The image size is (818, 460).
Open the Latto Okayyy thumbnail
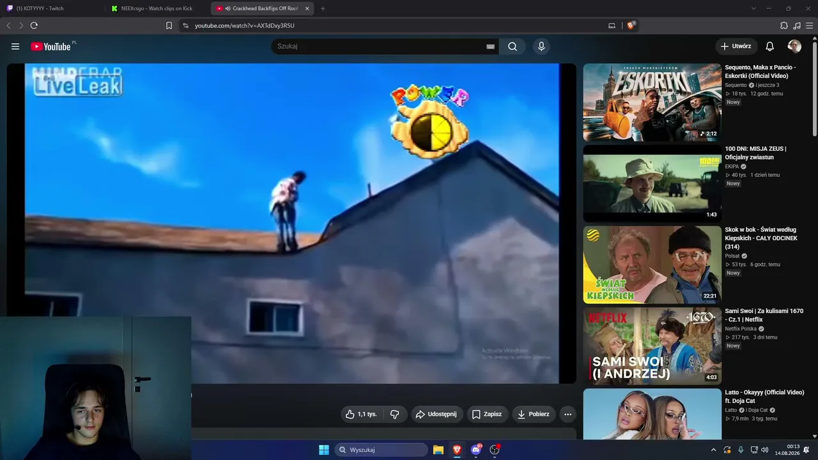point(652,414)
